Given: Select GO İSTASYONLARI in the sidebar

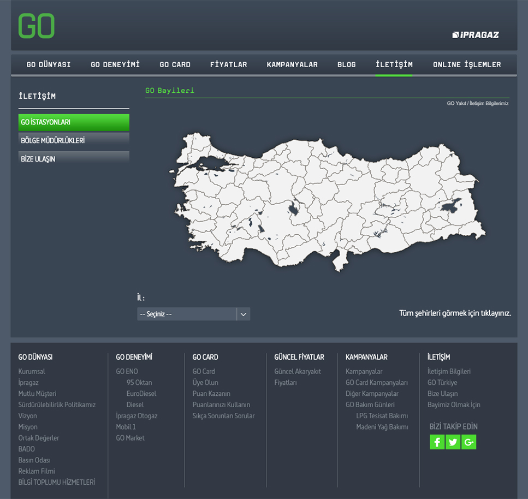Looking at the screenshot, I should (74, 122).
